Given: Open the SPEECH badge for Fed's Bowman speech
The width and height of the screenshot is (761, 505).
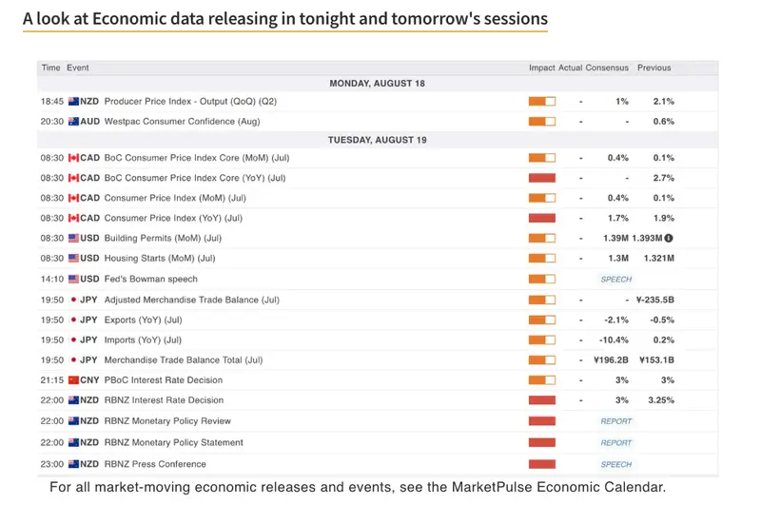Looking at the screenshot, I should coord(615,280).
